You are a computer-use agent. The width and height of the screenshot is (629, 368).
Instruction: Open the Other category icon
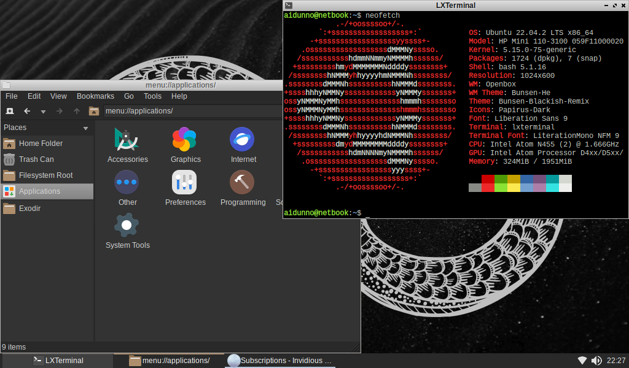pyautogui.click(x=127, y=182)
